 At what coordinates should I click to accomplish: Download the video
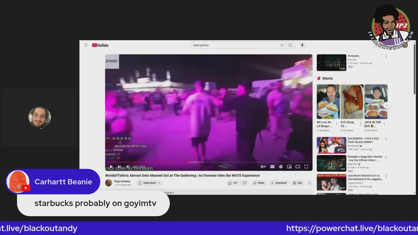pyautogui.click(x=279, y=183)
